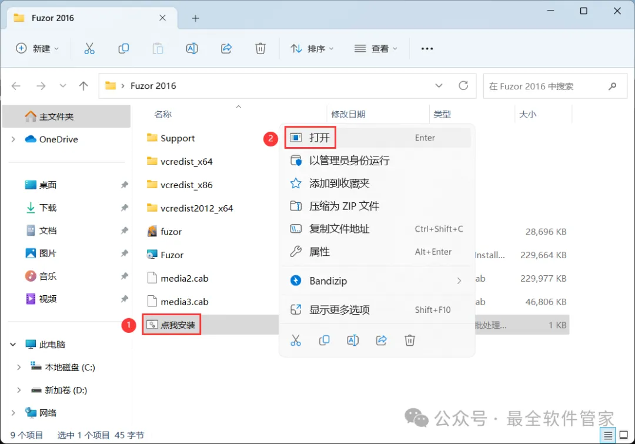Click the search box in Fuzor 2016
The height and width of the screenshot is (444, 635).
555,86
